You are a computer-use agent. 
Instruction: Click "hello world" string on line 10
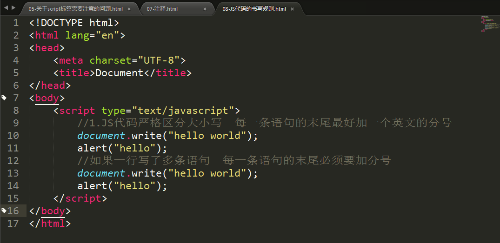pyautogui.click(x=208, y=136)
